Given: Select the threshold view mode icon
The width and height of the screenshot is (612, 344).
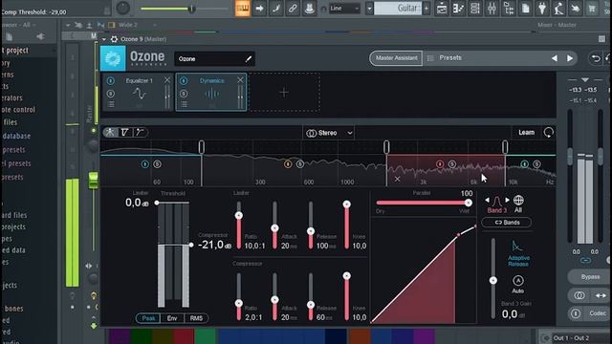Looking at the screenshot, I should pos(125,132).
